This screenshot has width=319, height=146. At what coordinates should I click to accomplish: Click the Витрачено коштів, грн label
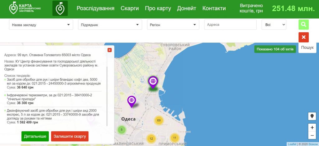point(251,8)
